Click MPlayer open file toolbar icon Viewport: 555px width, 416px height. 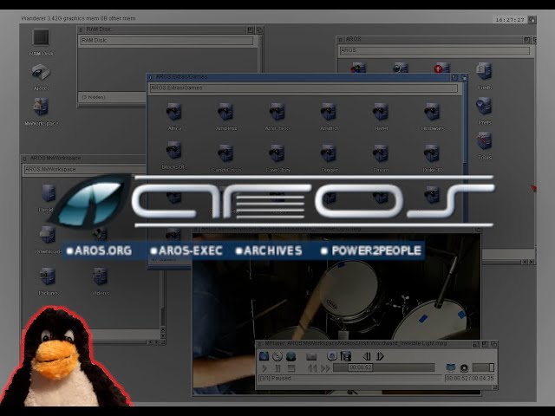click(264, 356)
